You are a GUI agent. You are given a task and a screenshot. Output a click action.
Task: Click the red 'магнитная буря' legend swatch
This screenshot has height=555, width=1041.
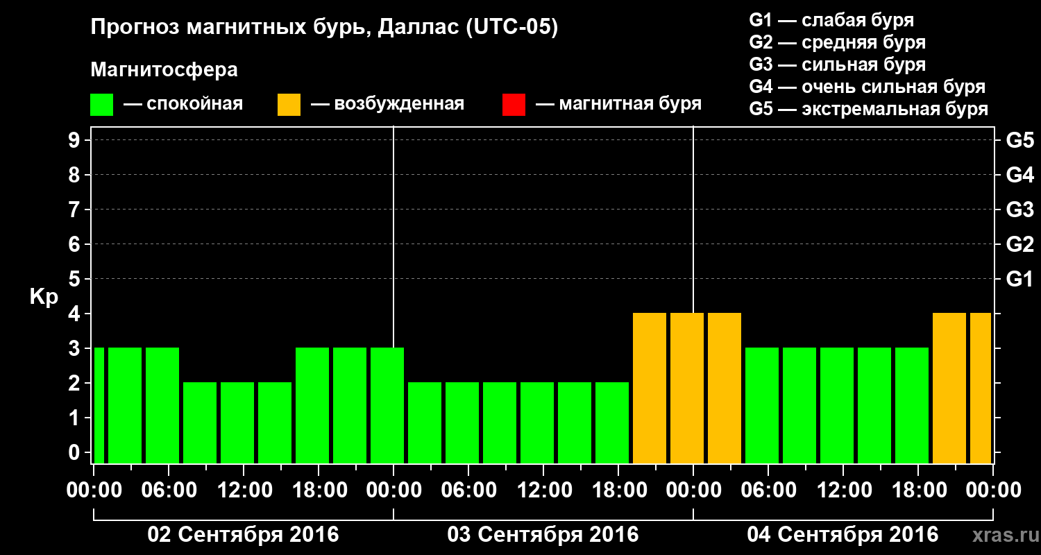click(x=514, y=105)
